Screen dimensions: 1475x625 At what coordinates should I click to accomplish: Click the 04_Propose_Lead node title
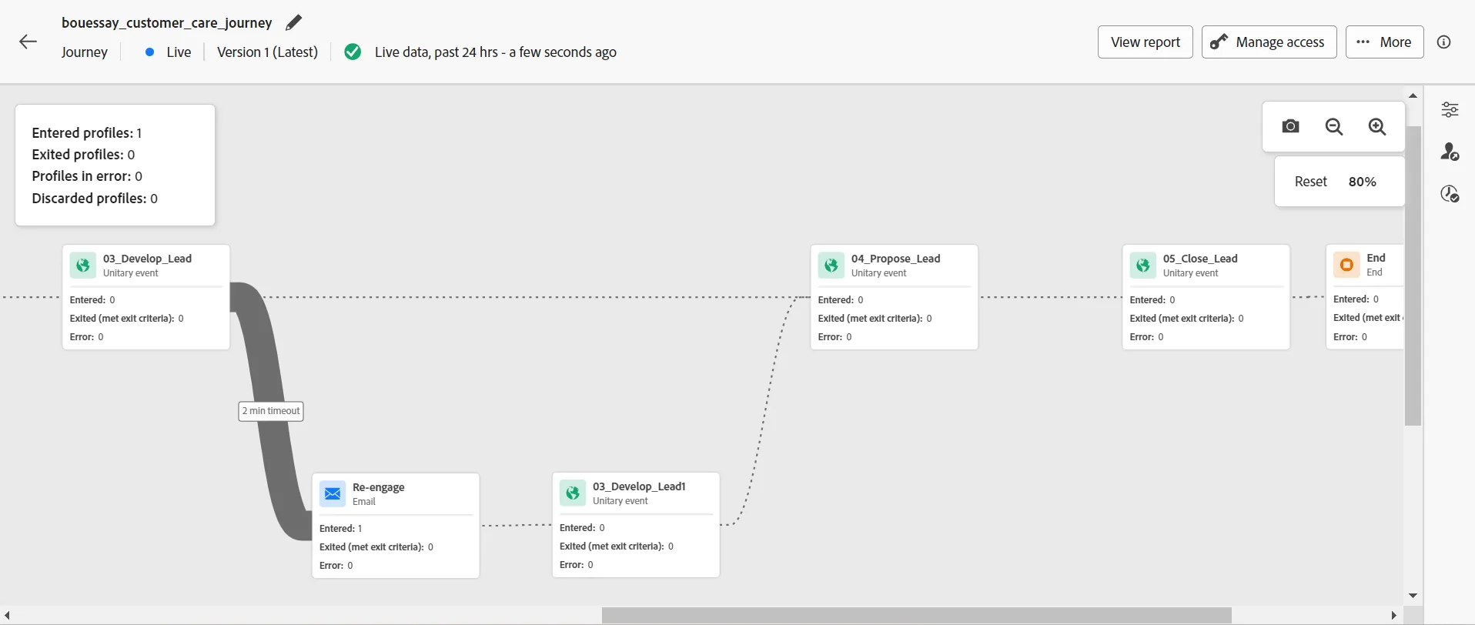point(895,259)
